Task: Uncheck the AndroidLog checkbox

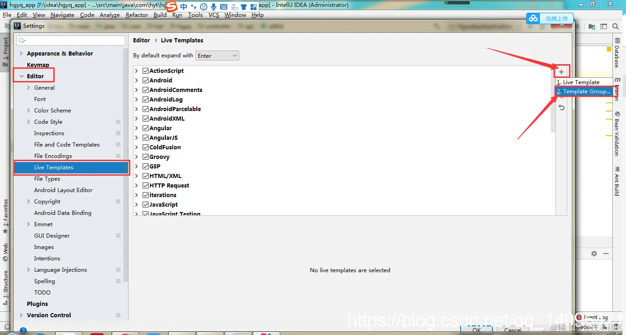Action: tap(146, 99)
